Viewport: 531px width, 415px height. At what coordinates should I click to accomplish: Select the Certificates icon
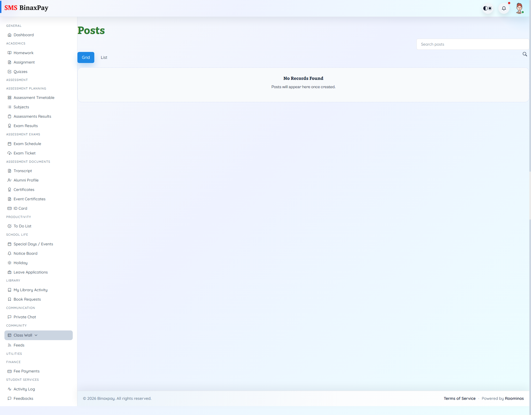coord(9,189)
